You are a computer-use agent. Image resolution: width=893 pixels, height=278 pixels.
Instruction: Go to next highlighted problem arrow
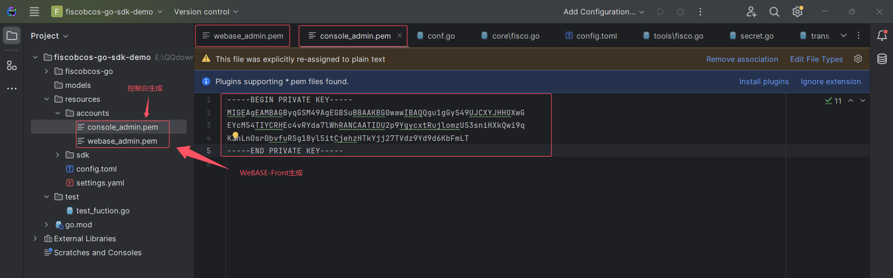pyautogui.click(x=863, y=100)
